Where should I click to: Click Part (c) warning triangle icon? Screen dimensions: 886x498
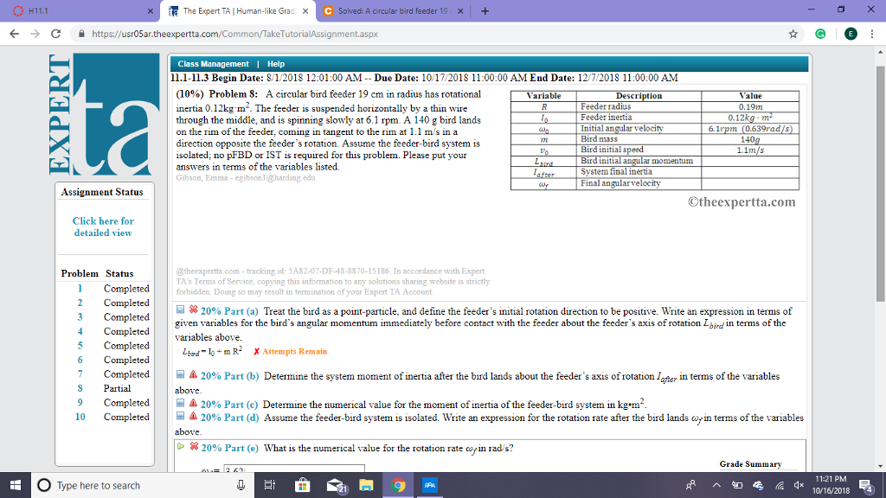(193, 403)
